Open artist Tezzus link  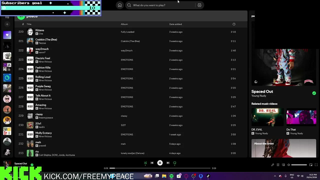point(42,43)
